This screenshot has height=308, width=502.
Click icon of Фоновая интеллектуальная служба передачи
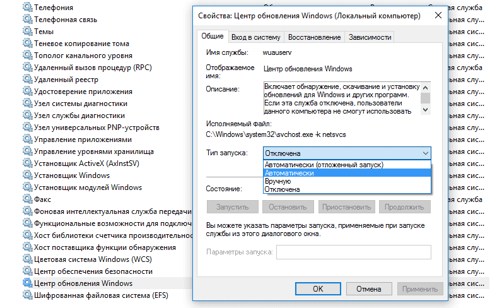28,211
